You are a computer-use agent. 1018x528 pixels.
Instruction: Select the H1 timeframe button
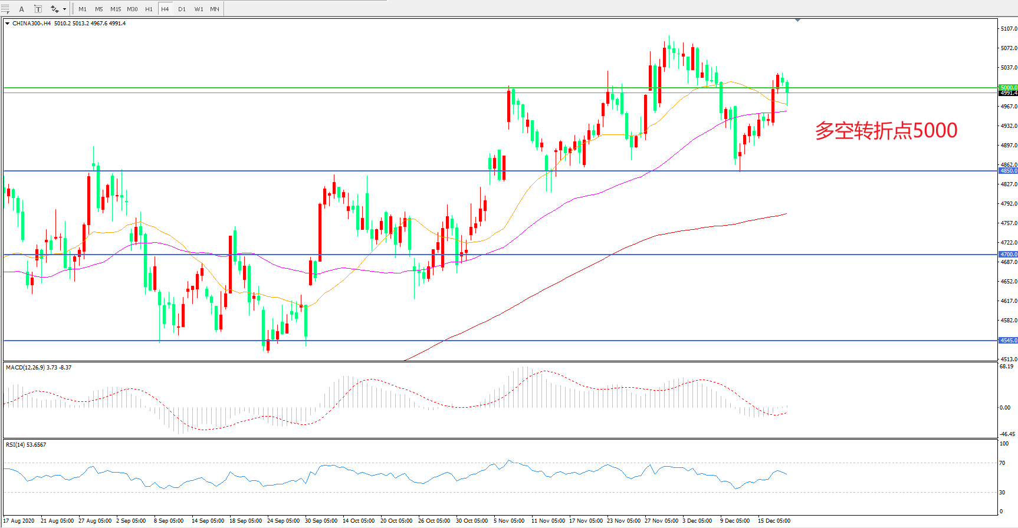click(x=149, y=9)
